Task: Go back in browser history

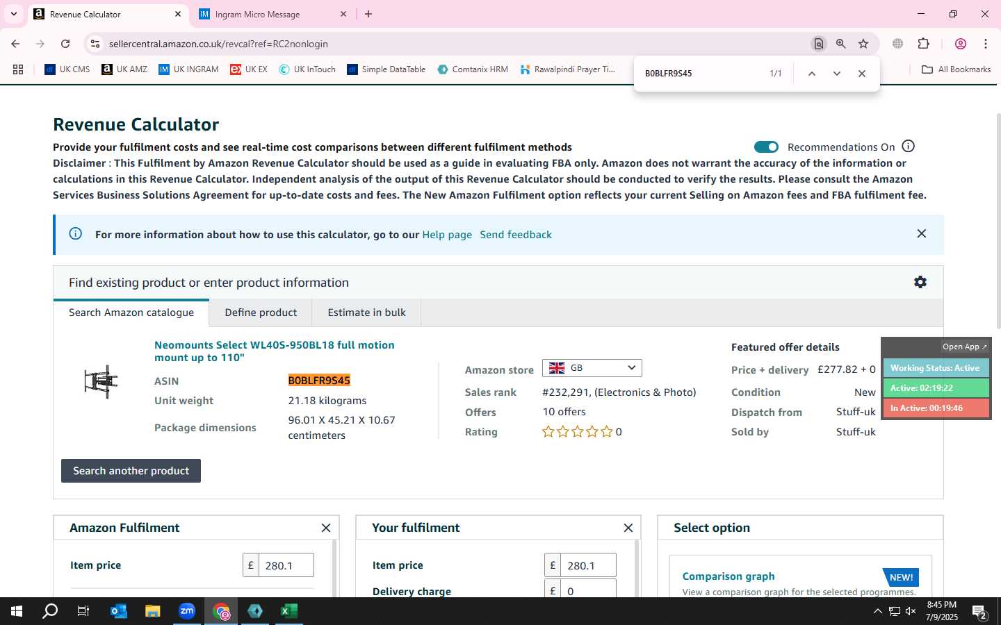Action: click(15, 44)
